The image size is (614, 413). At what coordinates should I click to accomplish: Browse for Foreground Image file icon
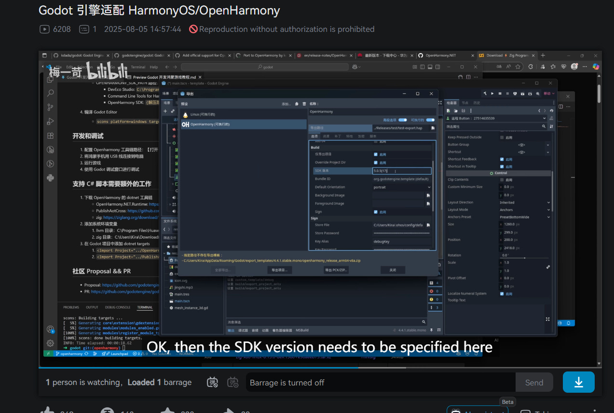pyautogui.click(x=428, y=203)
